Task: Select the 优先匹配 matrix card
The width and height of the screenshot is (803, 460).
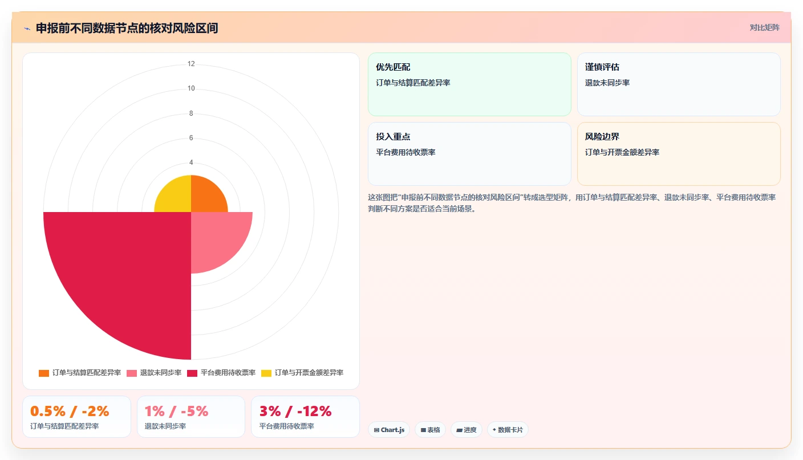Action: (469, 84)
